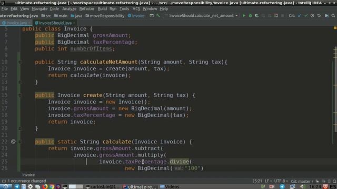Open Search Everywhere magnifier icon
The height and width of the screenshot is (189, 337).
pos(333,16)
